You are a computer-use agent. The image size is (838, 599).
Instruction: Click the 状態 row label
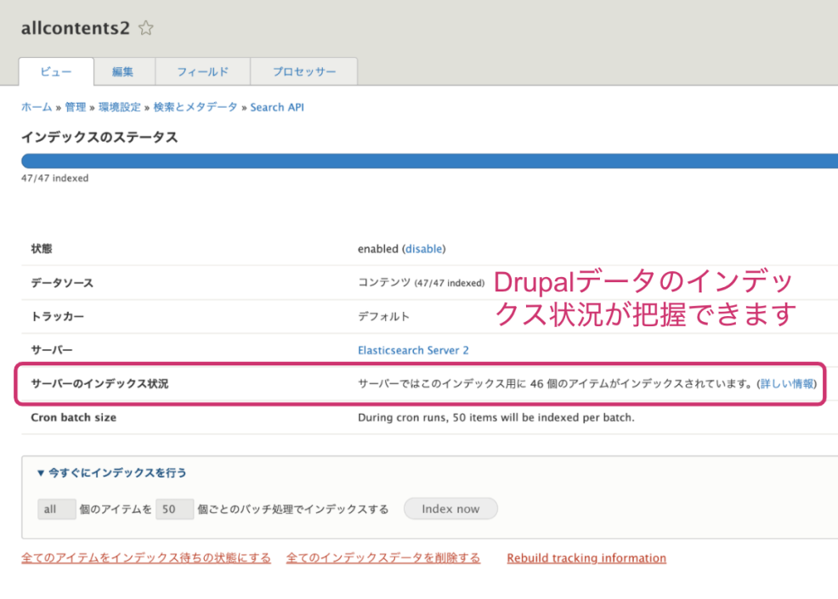click(42, 249)
